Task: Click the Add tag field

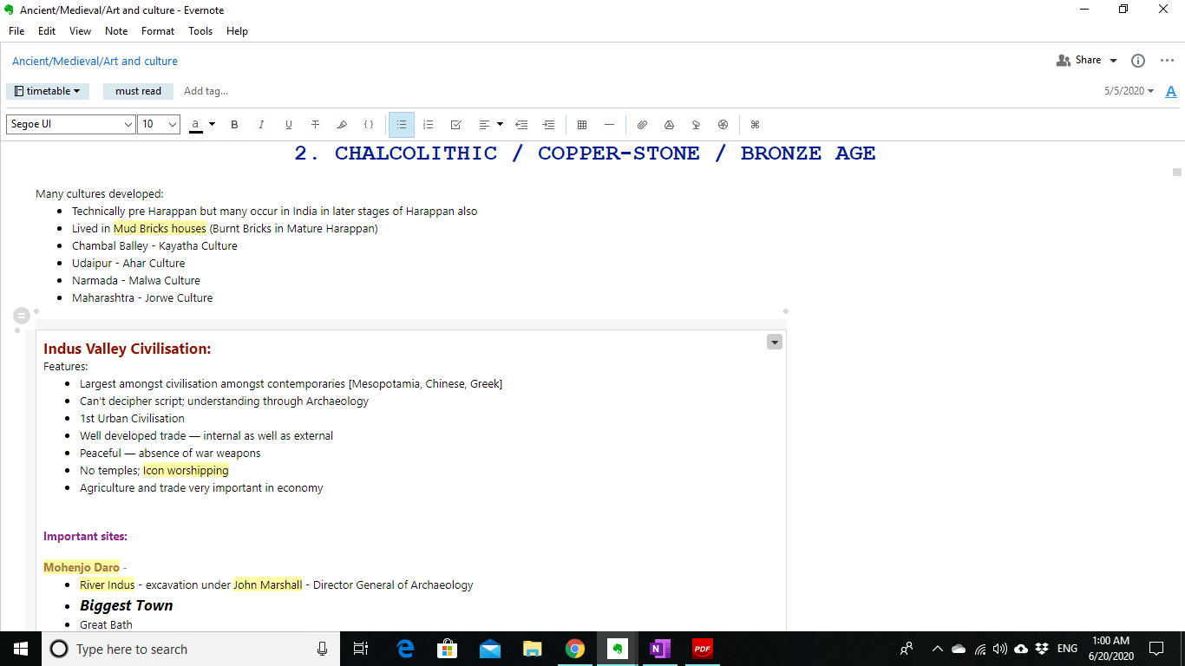Action: point(206,91)
